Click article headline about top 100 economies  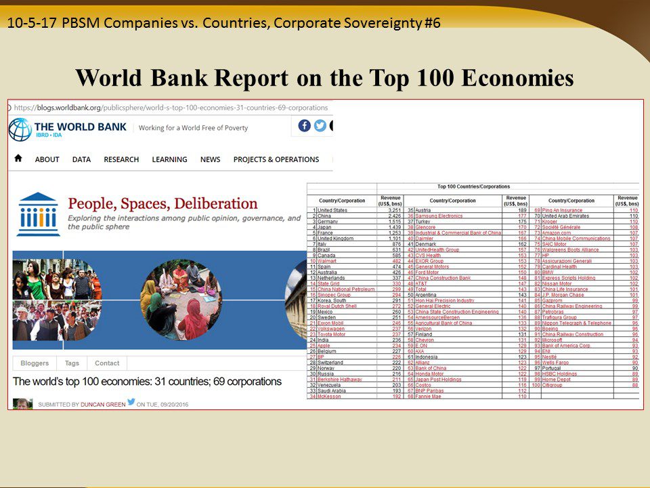point(147,382)
